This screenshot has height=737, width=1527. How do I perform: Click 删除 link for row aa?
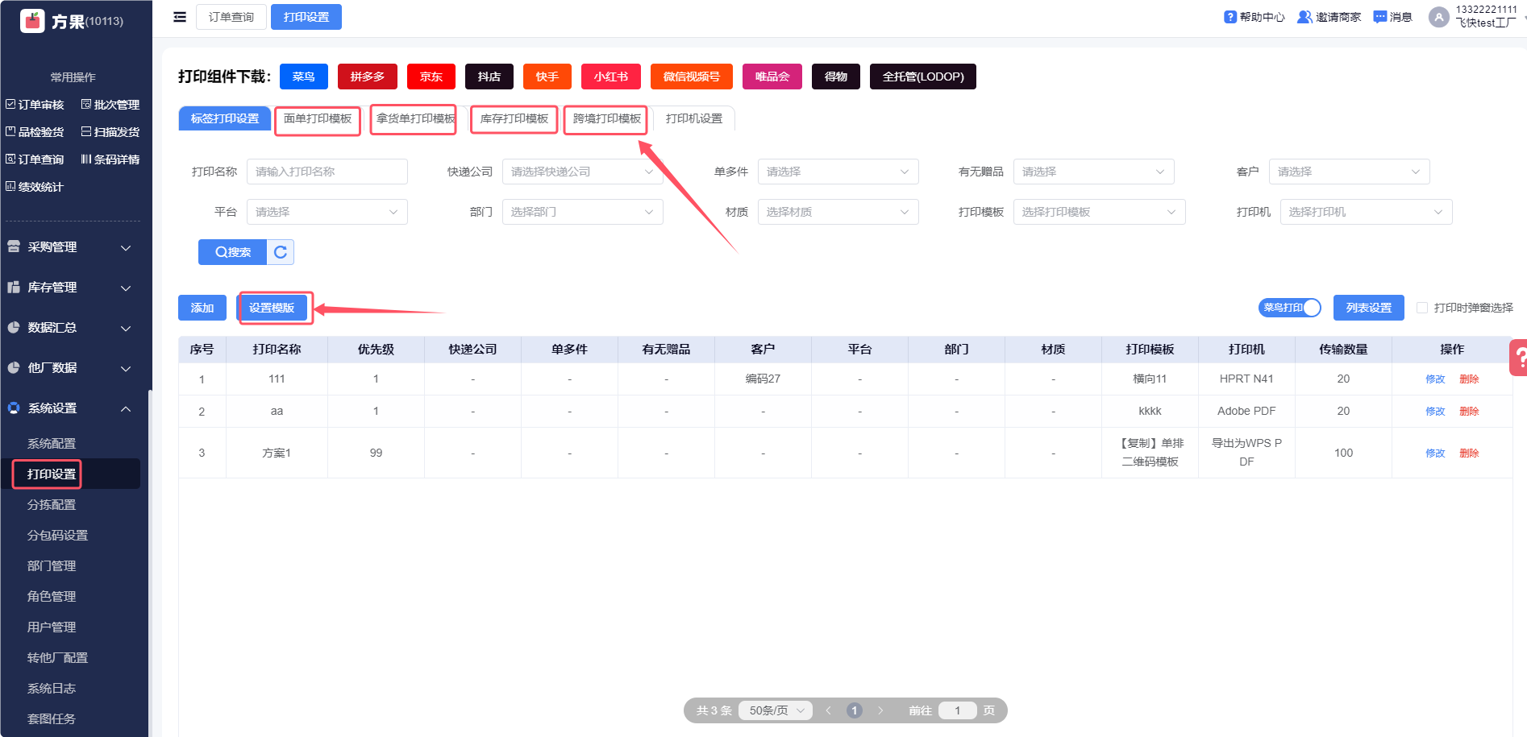coord(1469,412)
